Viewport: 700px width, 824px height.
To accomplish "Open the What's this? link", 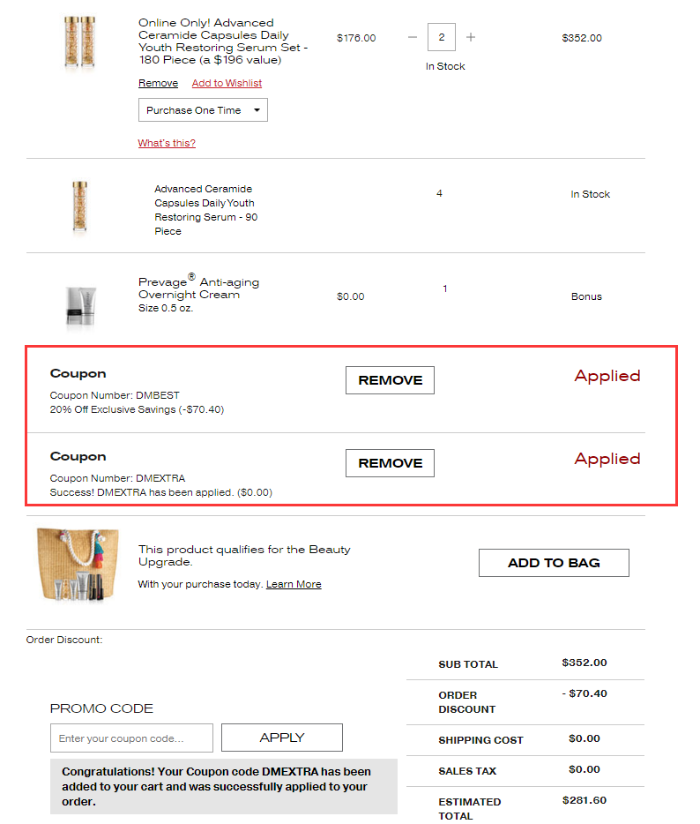I will coord(167,143).
